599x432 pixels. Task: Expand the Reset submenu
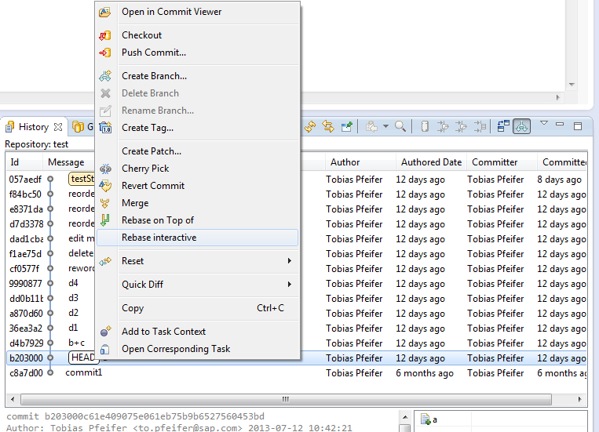pos(289,261)
